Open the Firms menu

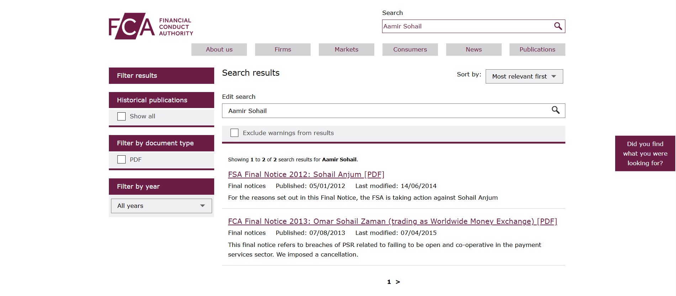283,50
